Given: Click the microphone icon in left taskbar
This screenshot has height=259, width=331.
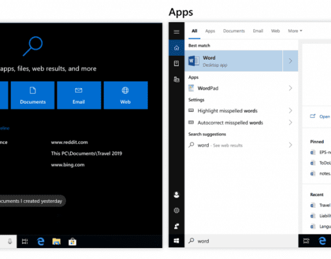Looking at the screenshot, I should (10, 242).
